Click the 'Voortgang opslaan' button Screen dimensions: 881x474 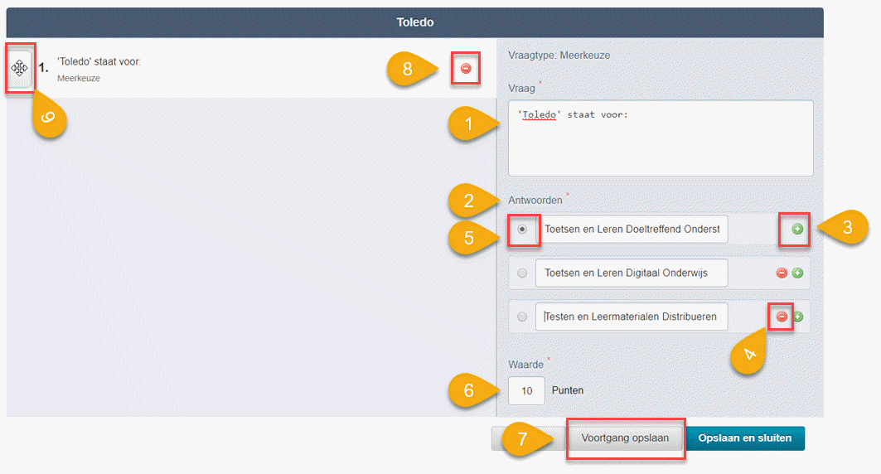(625, 438)
